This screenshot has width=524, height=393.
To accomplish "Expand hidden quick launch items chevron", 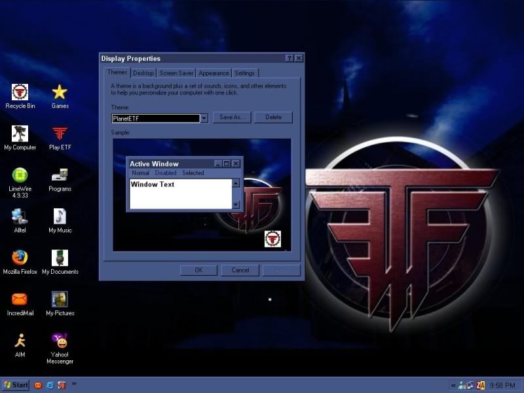I will (73, 383).
